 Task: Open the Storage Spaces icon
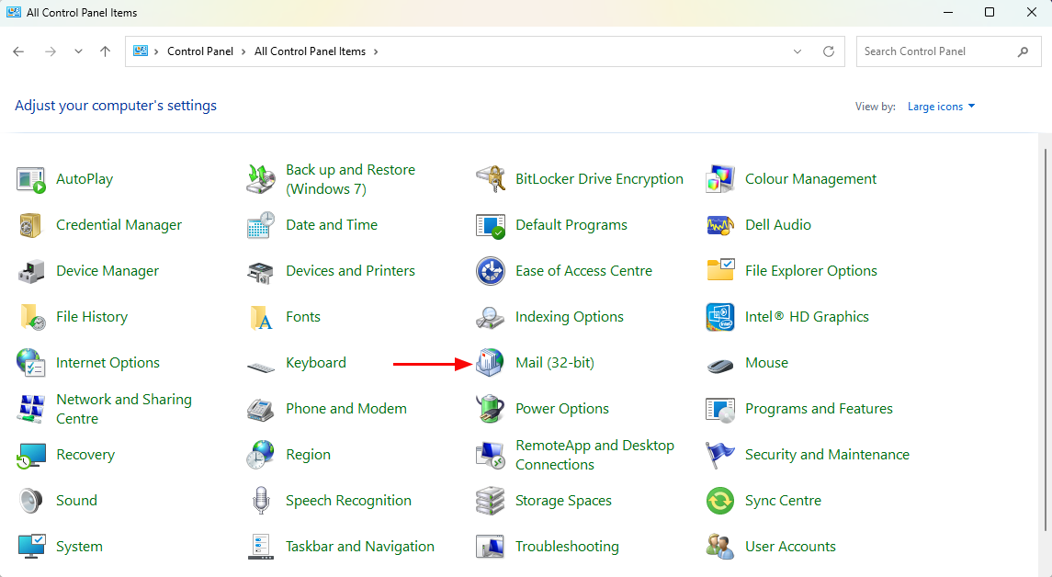tap(491, 501)
